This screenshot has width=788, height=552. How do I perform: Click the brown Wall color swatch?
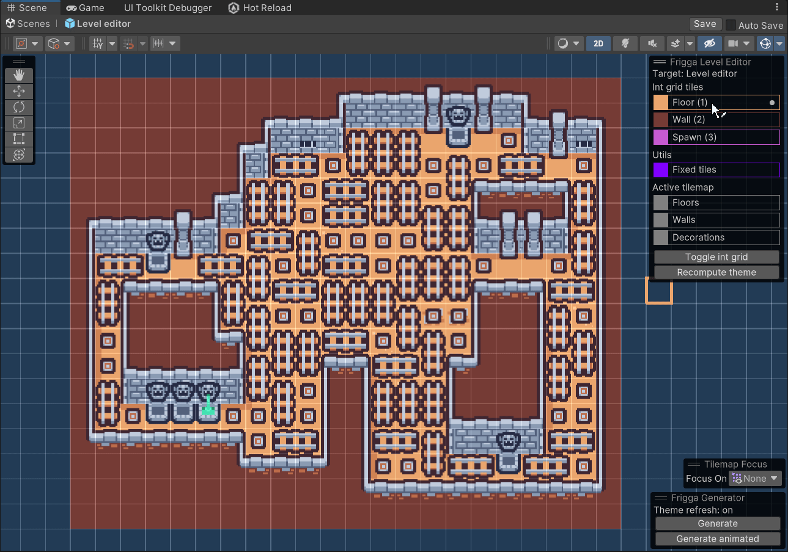661,119
